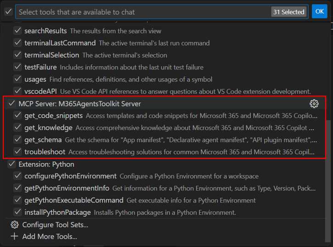Click the tool list vertical scrollbar
The image size is (333, 247).
328,181
